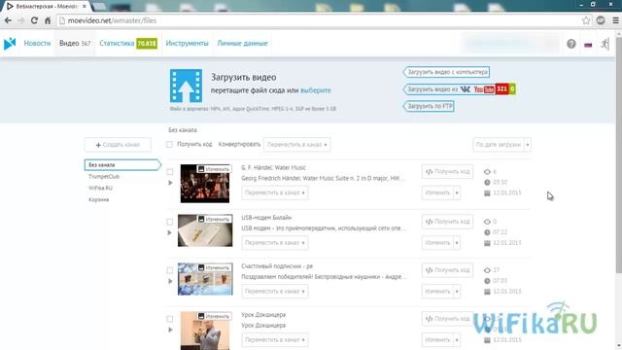The image size is (622, 350).
Task: Click Получить код for USB-модем video
Action: [x=447, y=222]
